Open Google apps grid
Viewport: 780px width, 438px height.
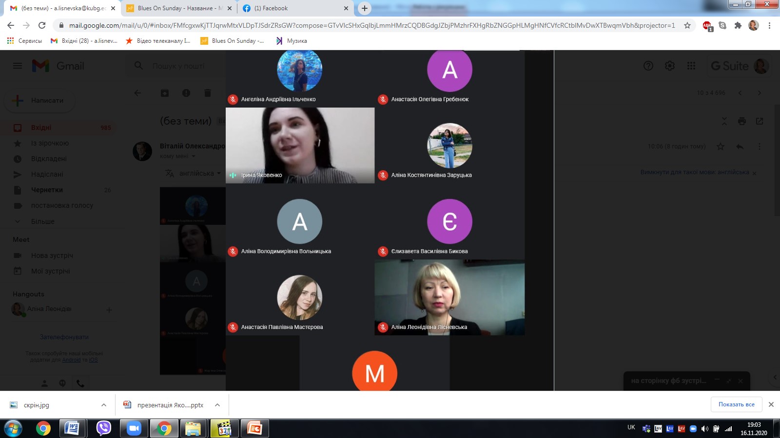691,66
